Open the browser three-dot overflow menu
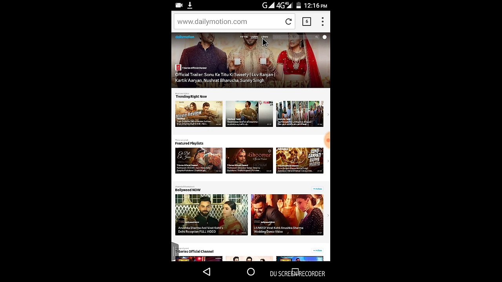The width and height of the screenshot is (502, 282). point(322,22)
